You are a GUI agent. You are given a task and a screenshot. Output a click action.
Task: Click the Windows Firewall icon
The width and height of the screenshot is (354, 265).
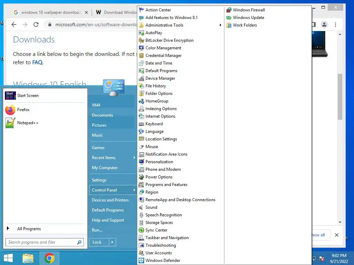tap(229, 10)
